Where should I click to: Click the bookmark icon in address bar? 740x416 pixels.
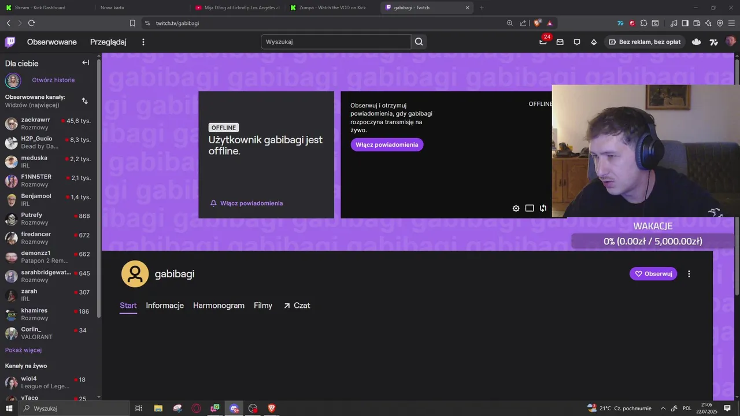click(132, 23)
